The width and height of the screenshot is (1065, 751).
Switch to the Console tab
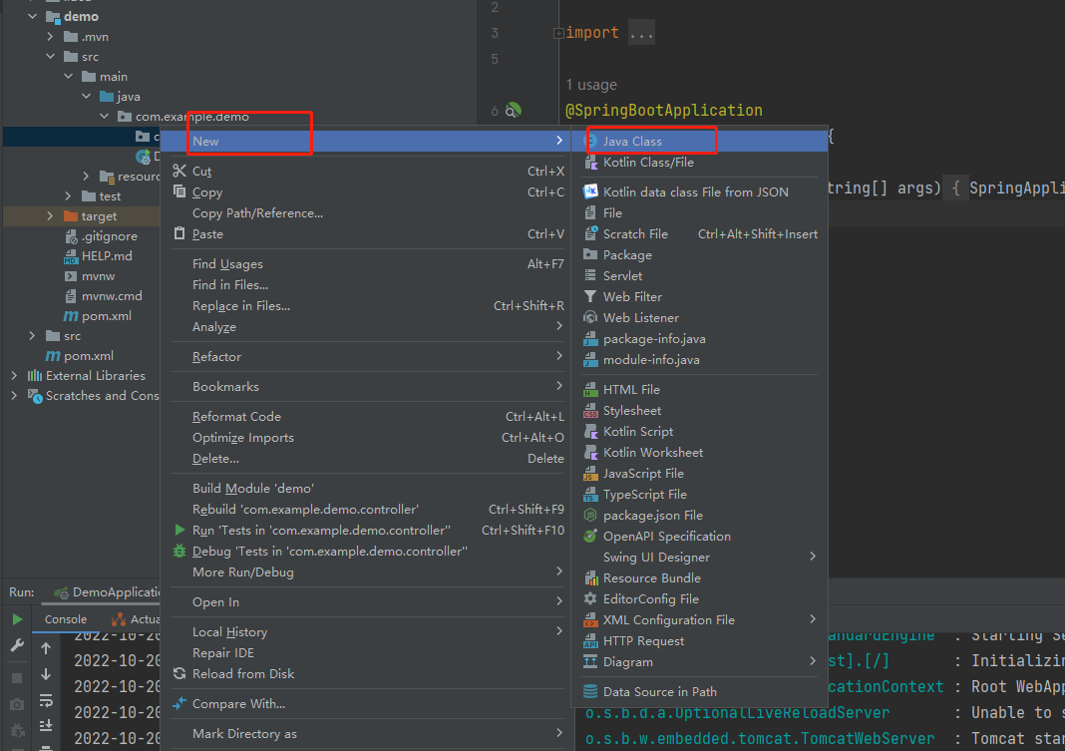click(x=66, y=619)
